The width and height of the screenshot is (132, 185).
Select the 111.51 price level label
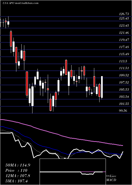click(124, 68)
